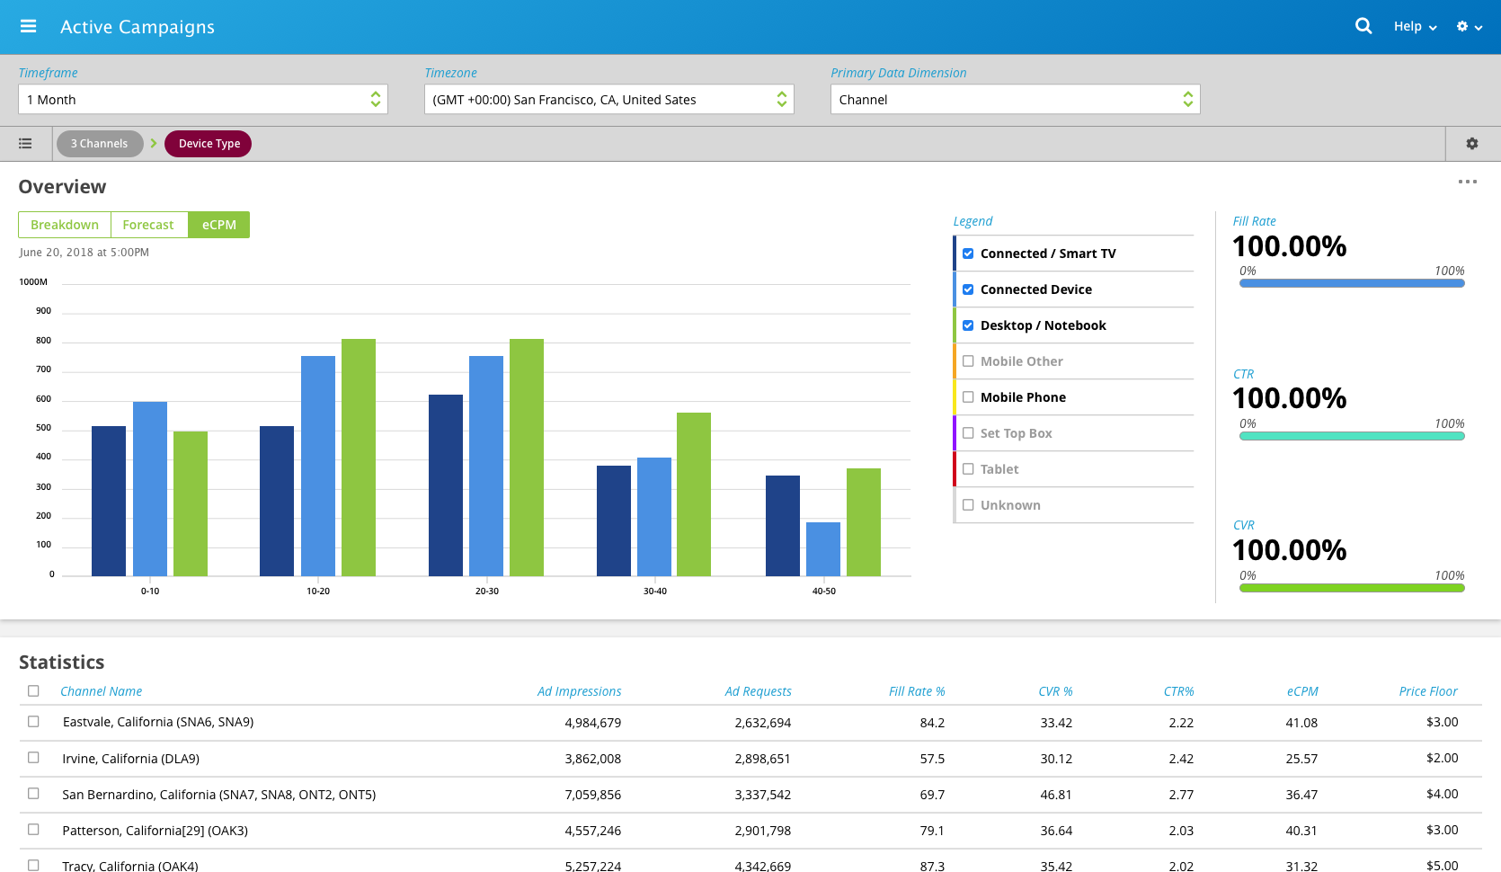This screenshot has width=1501, height=872.
Task: Expand the Primary Data Dimension Channel dropdown
Action: [x=1015, y=100]
